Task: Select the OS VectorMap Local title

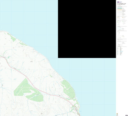Action: click(121, 4)
